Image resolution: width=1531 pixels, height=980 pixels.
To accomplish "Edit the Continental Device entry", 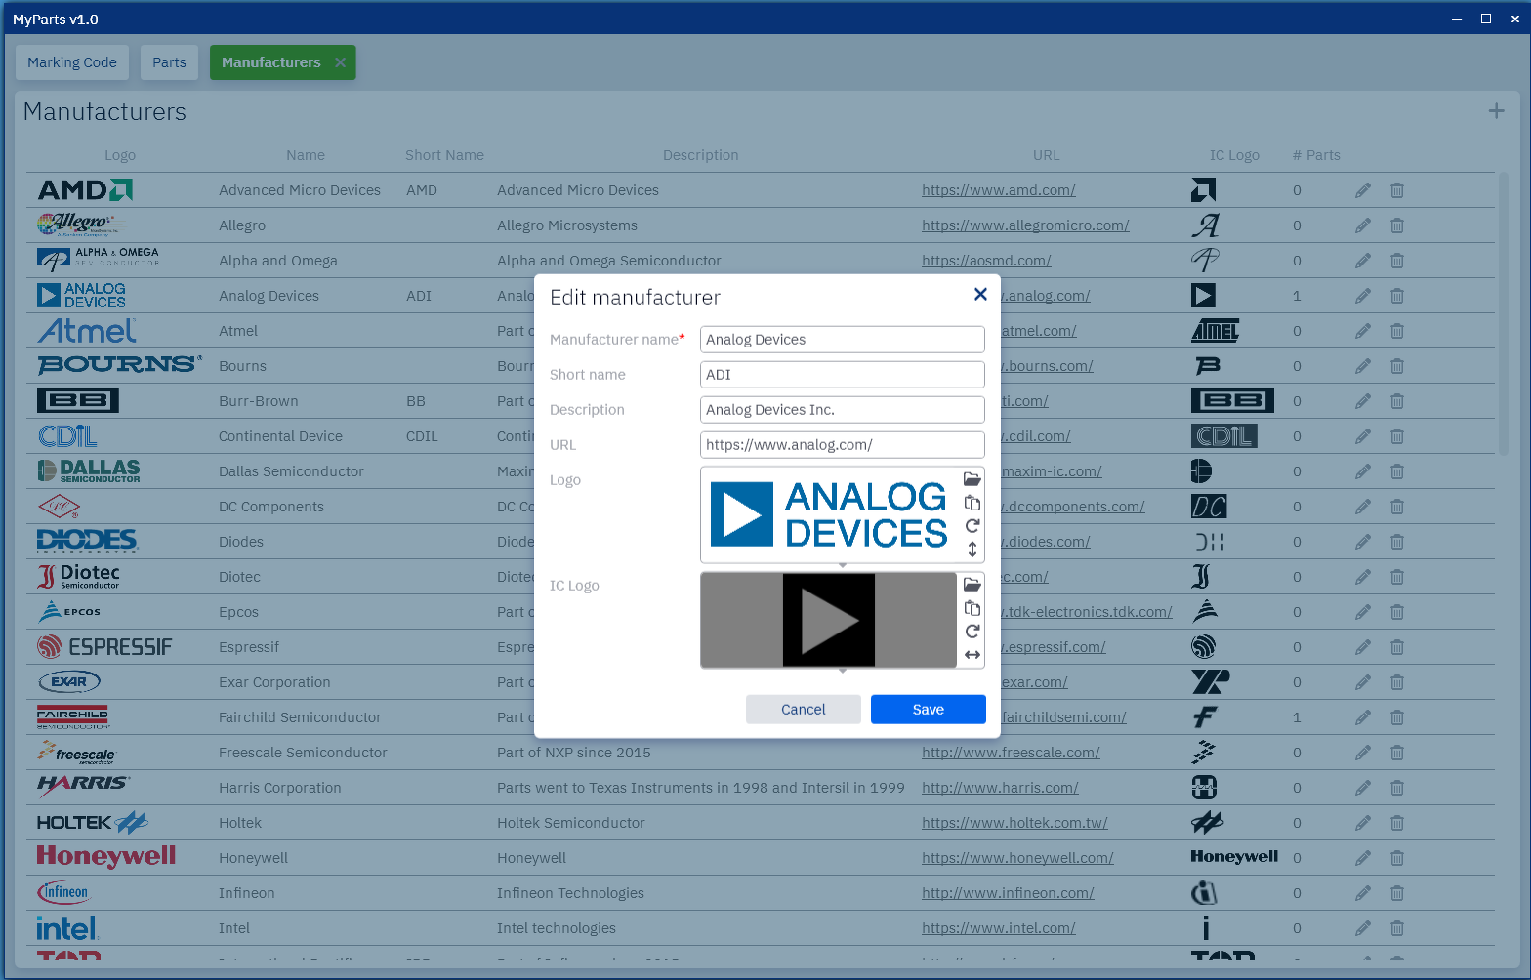I will click(x=1363, y=436).
